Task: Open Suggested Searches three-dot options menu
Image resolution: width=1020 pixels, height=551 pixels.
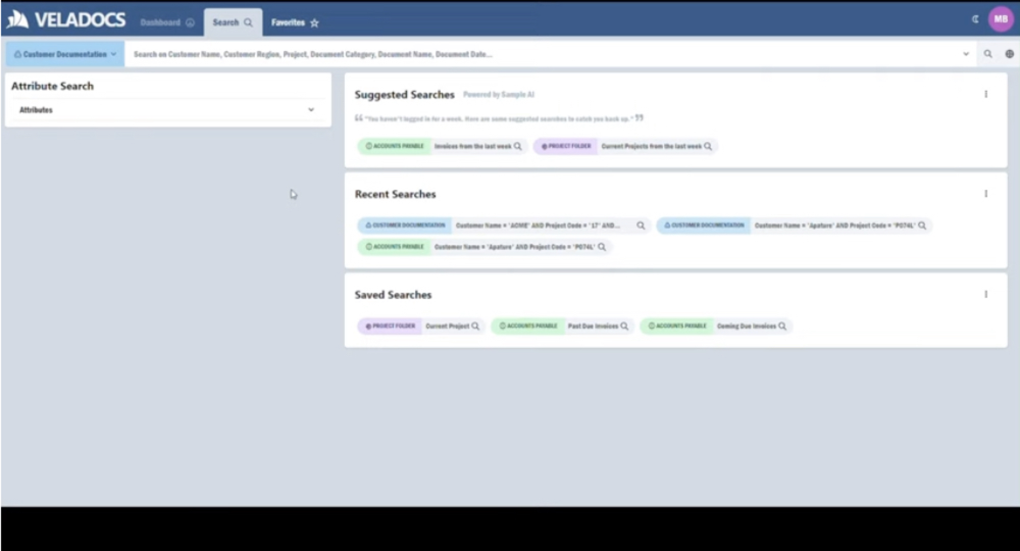Action: [986, 94]
